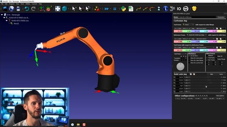Add a program call instruction
This screenshot has height=127, width=227.
[172, 9]
